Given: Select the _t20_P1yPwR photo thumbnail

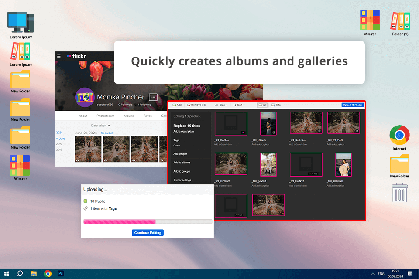Looking at the screenshot, I should pos(343,122).
